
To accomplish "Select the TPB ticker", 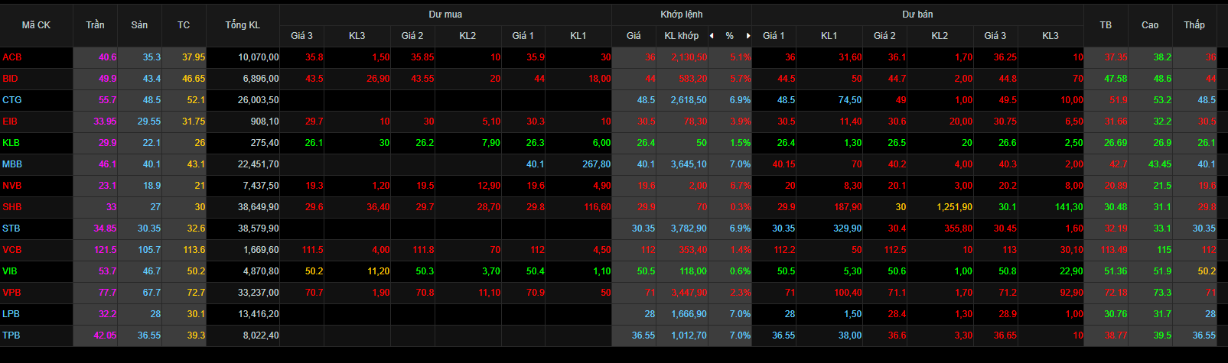I will pos(11,335).
